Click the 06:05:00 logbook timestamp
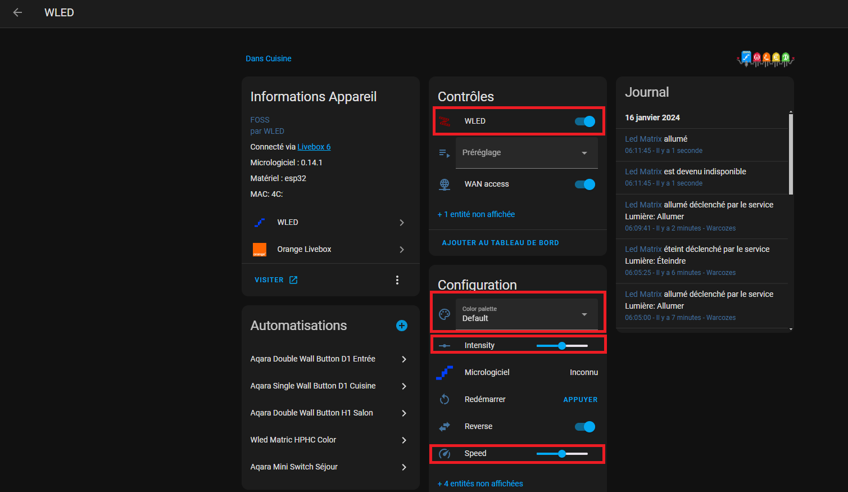The image size is (848, 492). click(638, 318)
